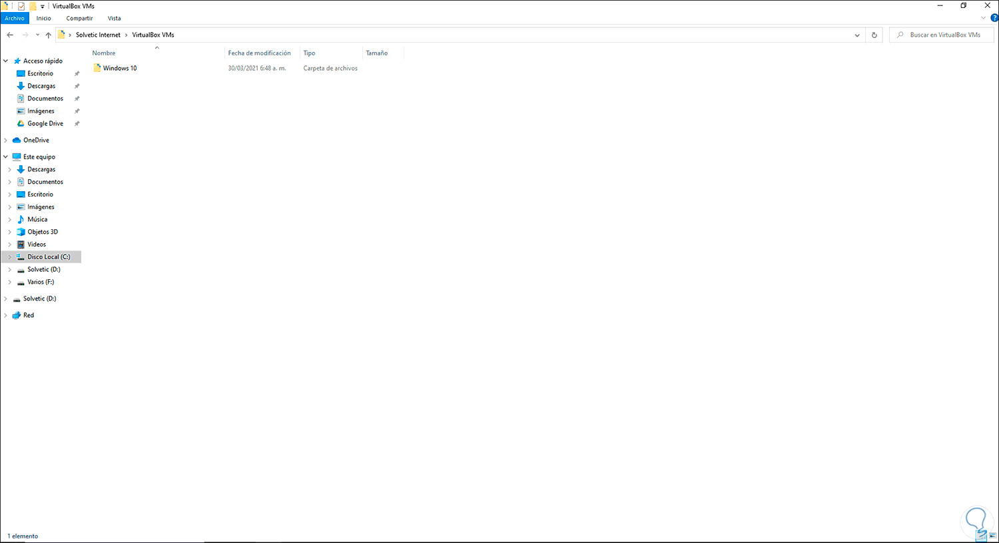Open the recent locations dropdown arrow
The height and width of the screenshot is (543, 999).
37,35
